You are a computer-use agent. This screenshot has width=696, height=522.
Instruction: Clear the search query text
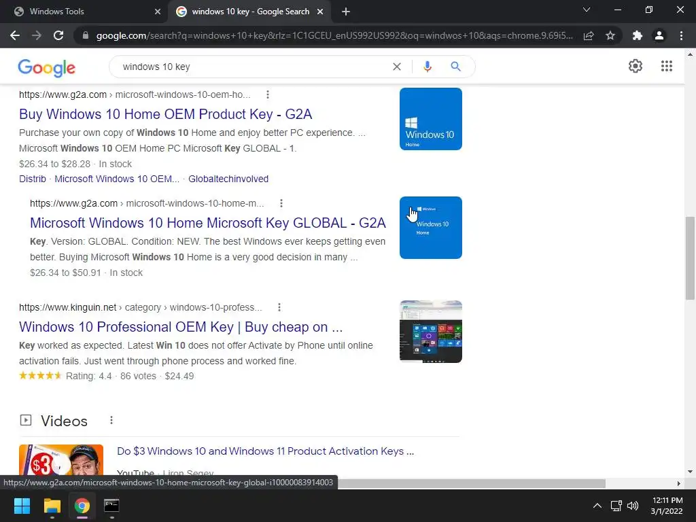tap(397, 67)
